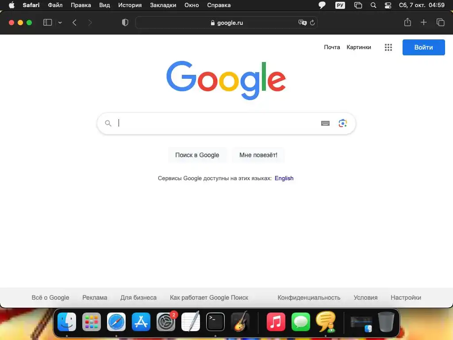Image resolution: width=453 pixels, height=340 pixels.
Task: Click the Поиск в Google button
Action: pyautogui.click(x=197, y=155)
